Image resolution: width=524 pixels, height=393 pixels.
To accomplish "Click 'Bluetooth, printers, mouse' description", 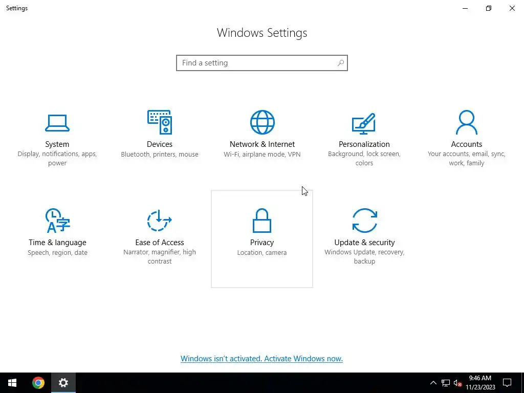I will (160, 155).
